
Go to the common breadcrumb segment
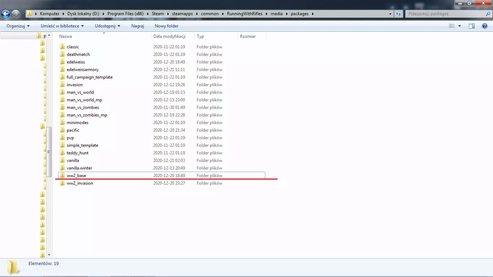click(x=210, y=14)
